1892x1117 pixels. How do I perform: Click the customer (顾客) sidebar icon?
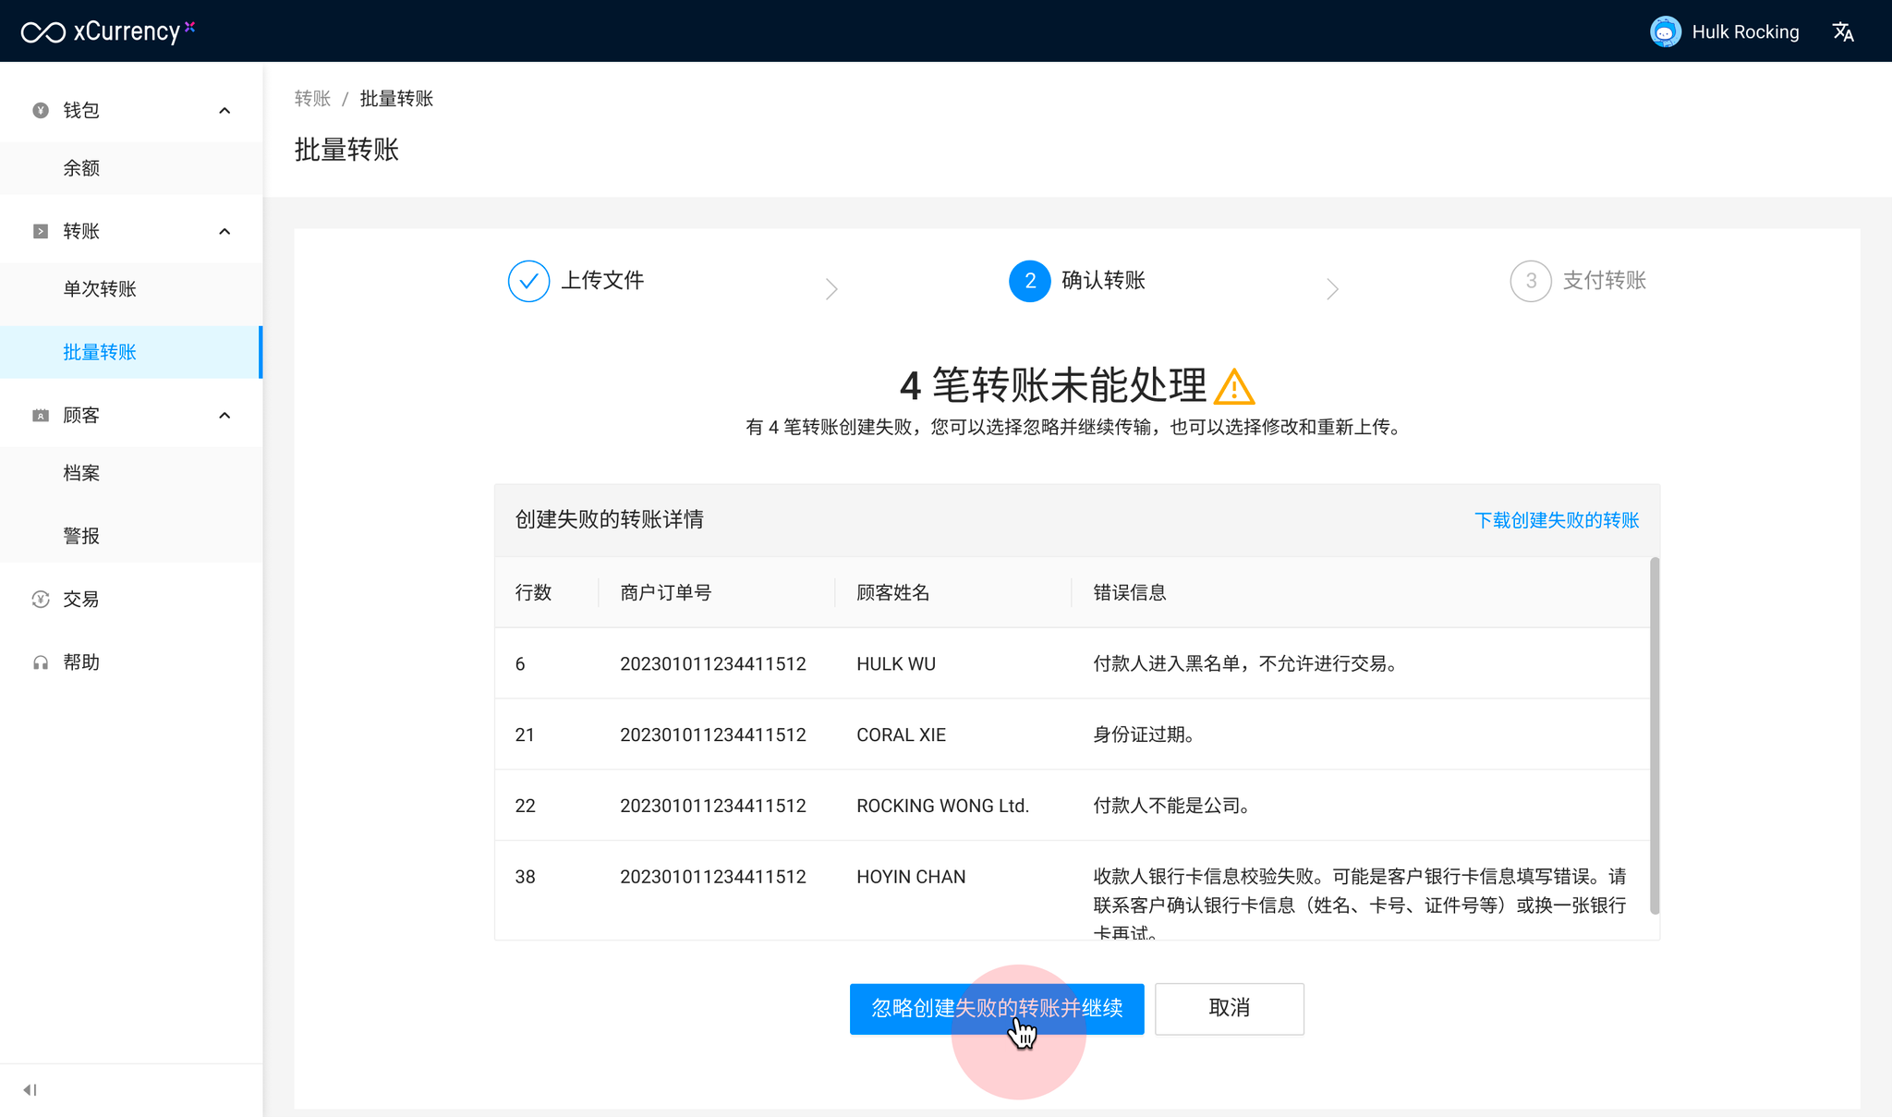pos(41,416)
